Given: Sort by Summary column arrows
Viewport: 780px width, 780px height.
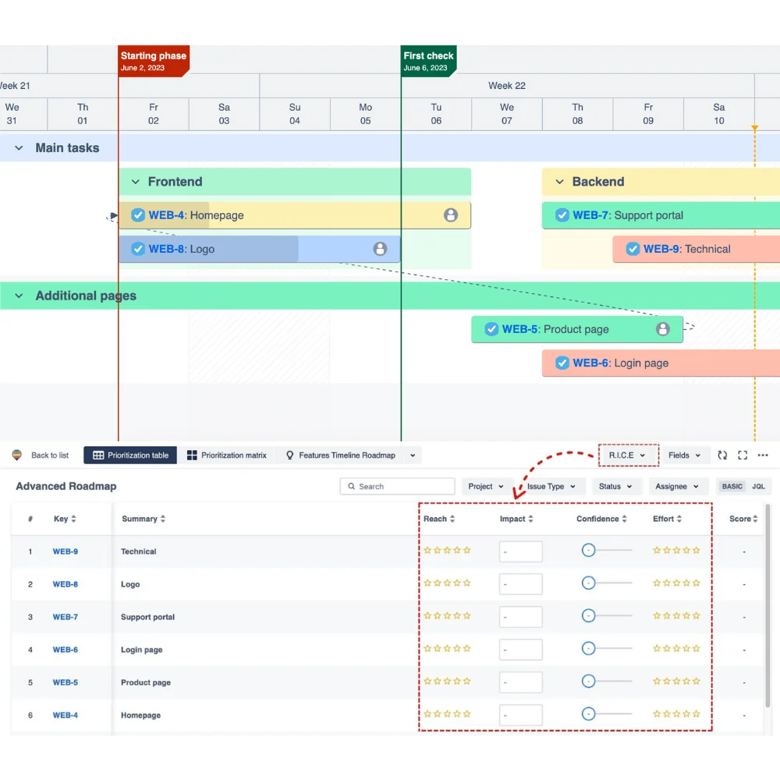Looking at the screenshot, I should click(x=163, y=519).
